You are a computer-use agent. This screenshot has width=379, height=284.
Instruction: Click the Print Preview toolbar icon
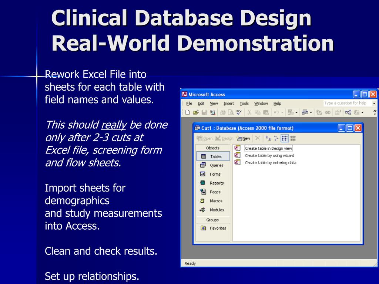pyautogui.click(x=231, y=112)
